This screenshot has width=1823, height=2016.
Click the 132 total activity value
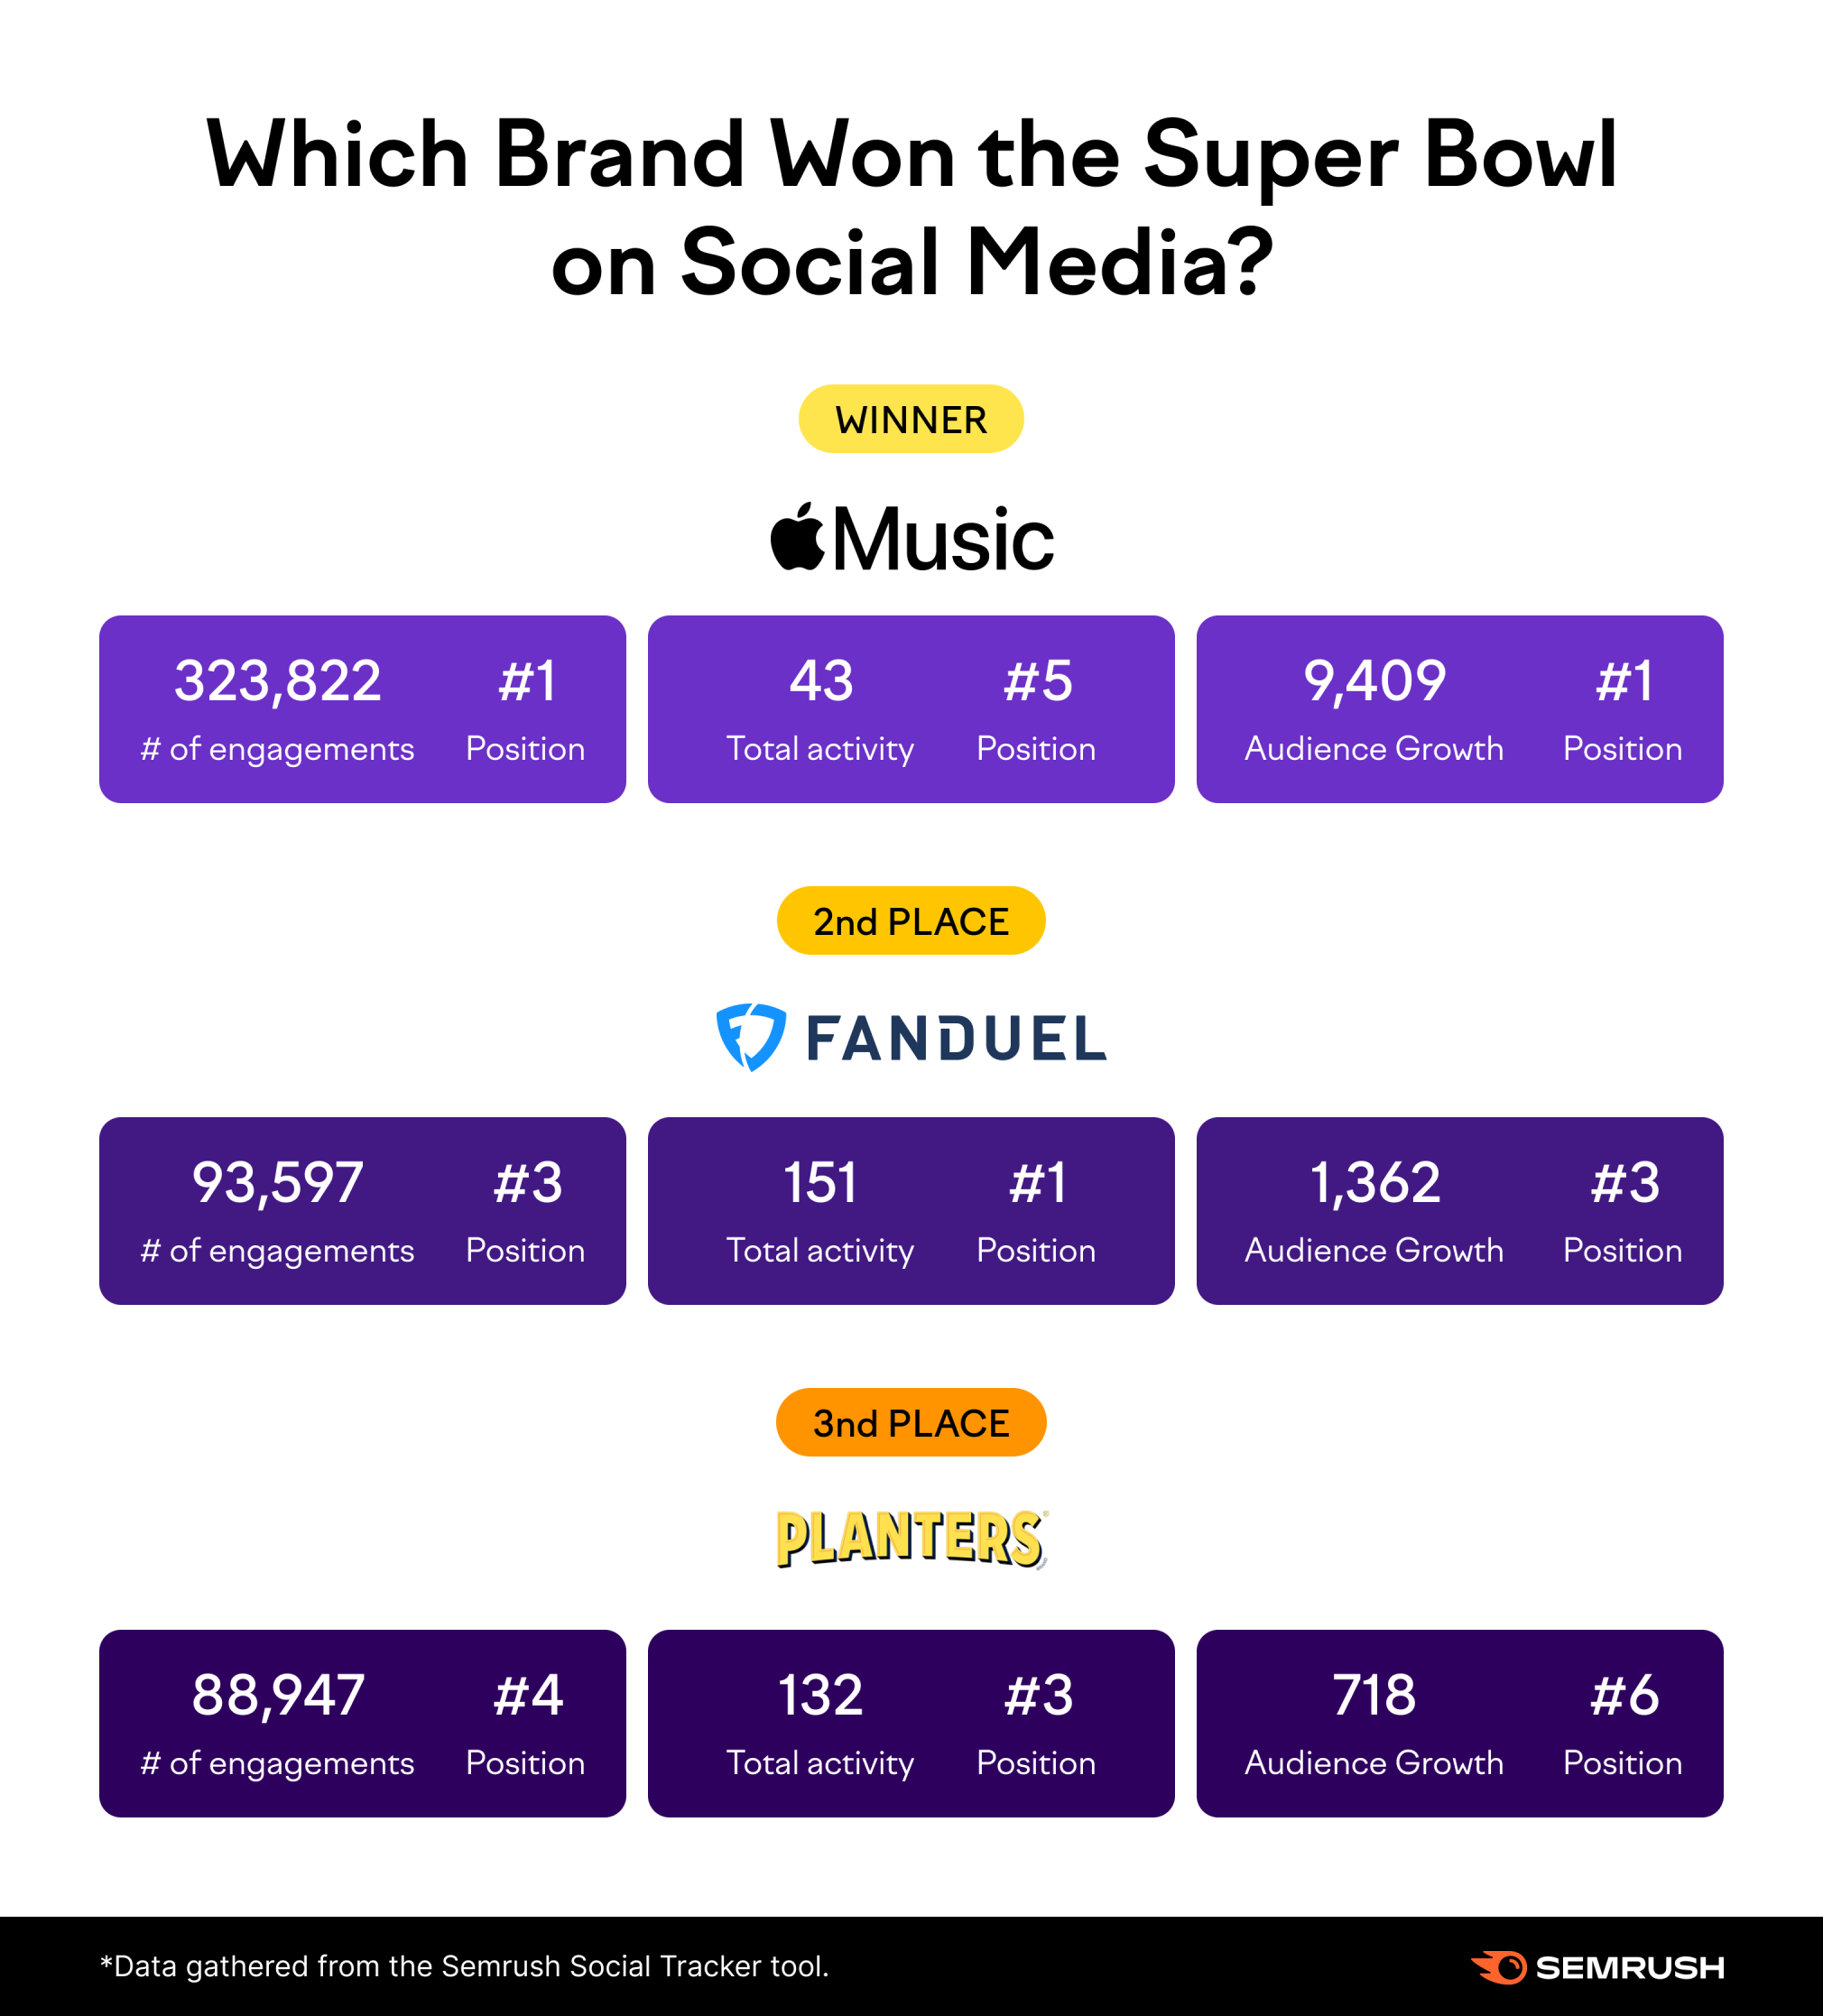coord(820,1695)
